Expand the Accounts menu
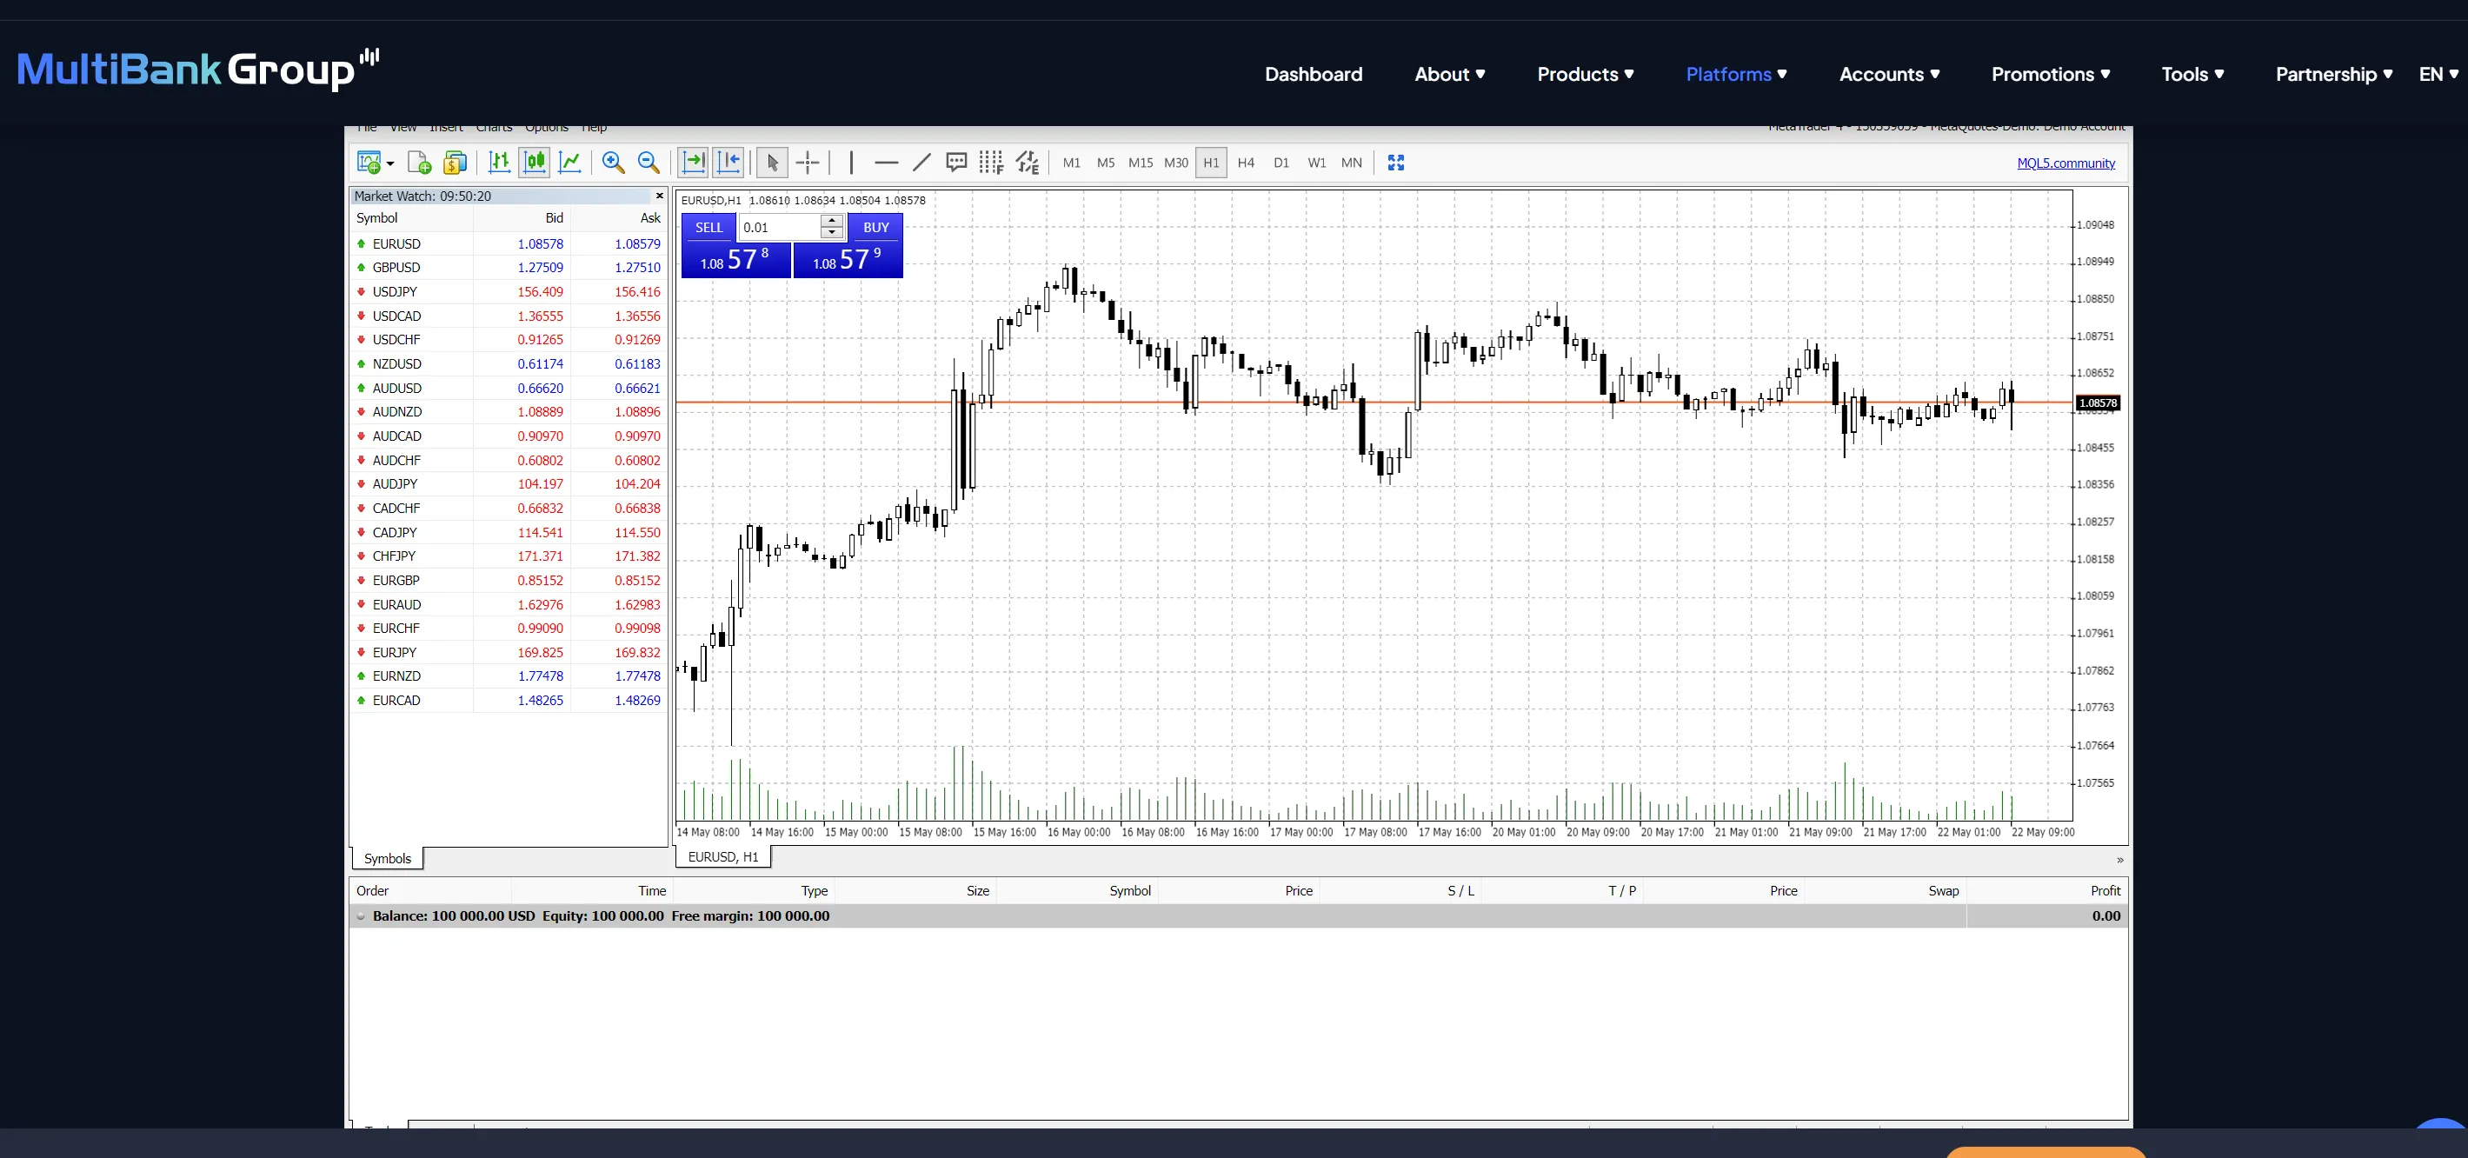 [x=1889, y=74]
